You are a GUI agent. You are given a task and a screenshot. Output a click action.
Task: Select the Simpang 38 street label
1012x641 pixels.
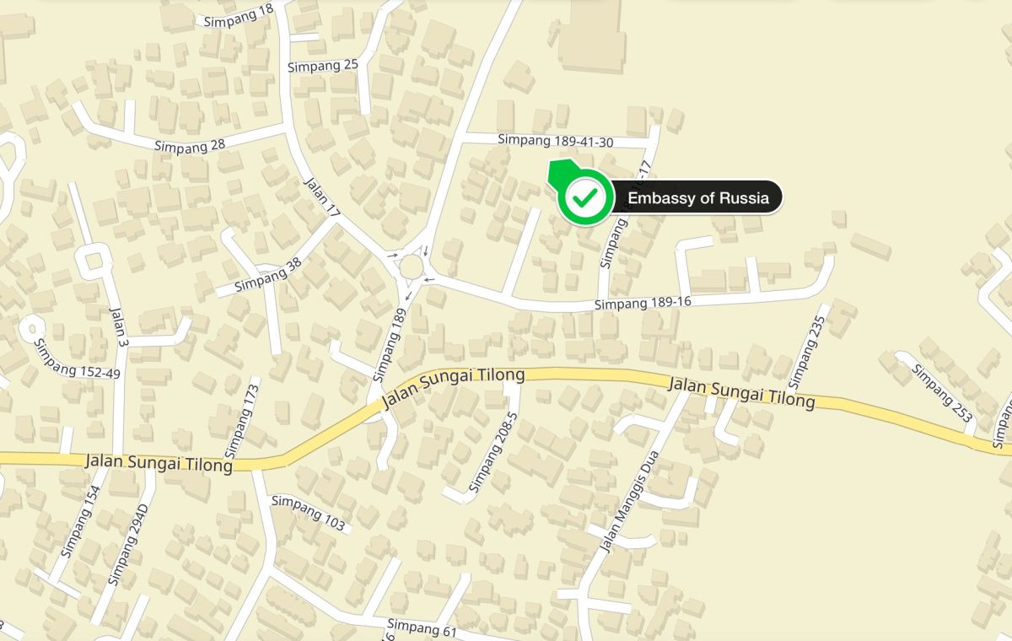pyautogui.click(x=268, y=274)
